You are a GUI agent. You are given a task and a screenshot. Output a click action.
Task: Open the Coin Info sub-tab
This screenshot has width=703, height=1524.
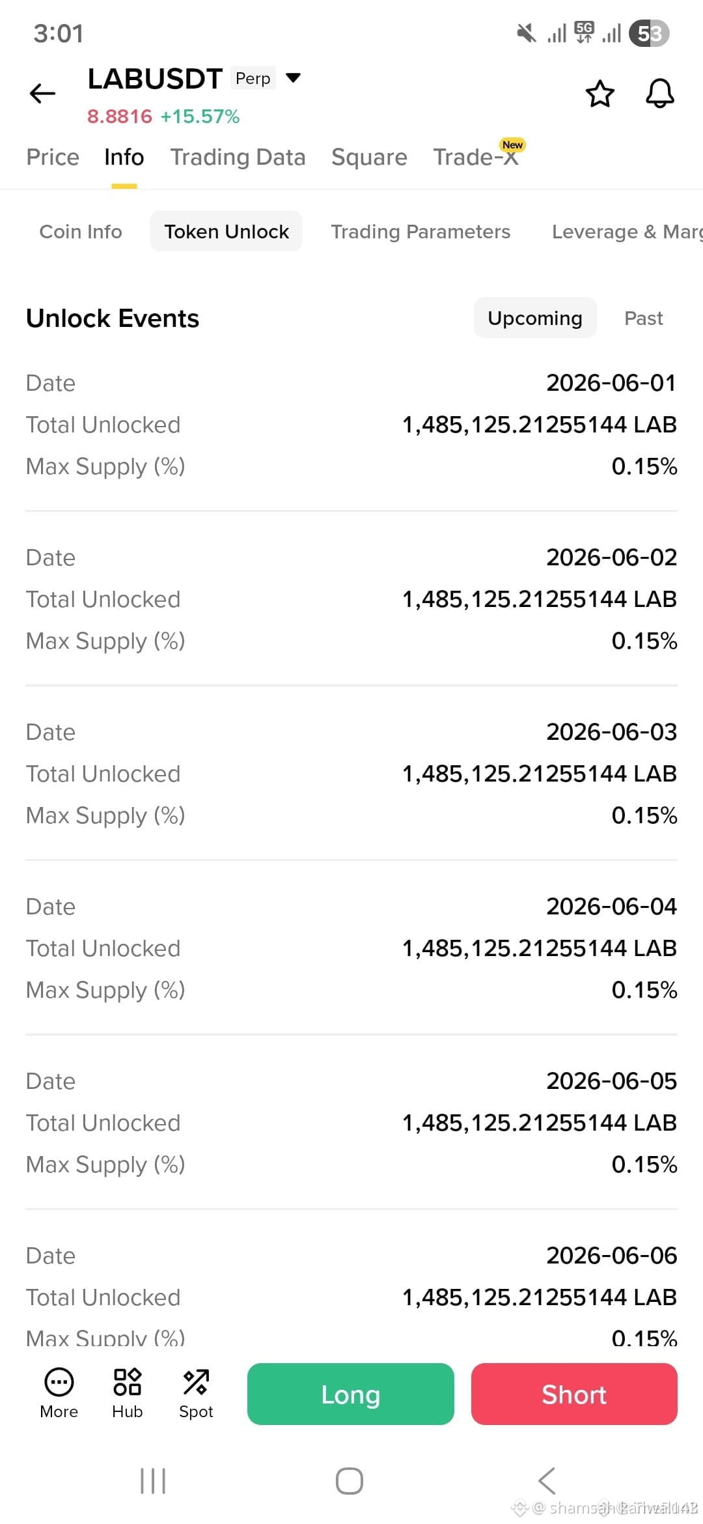click(x=81, y=231)
